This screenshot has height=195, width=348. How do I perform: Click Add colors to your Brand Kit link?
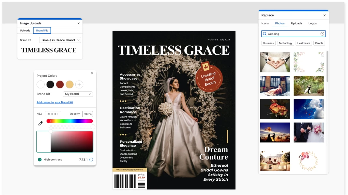click(55, 102)
